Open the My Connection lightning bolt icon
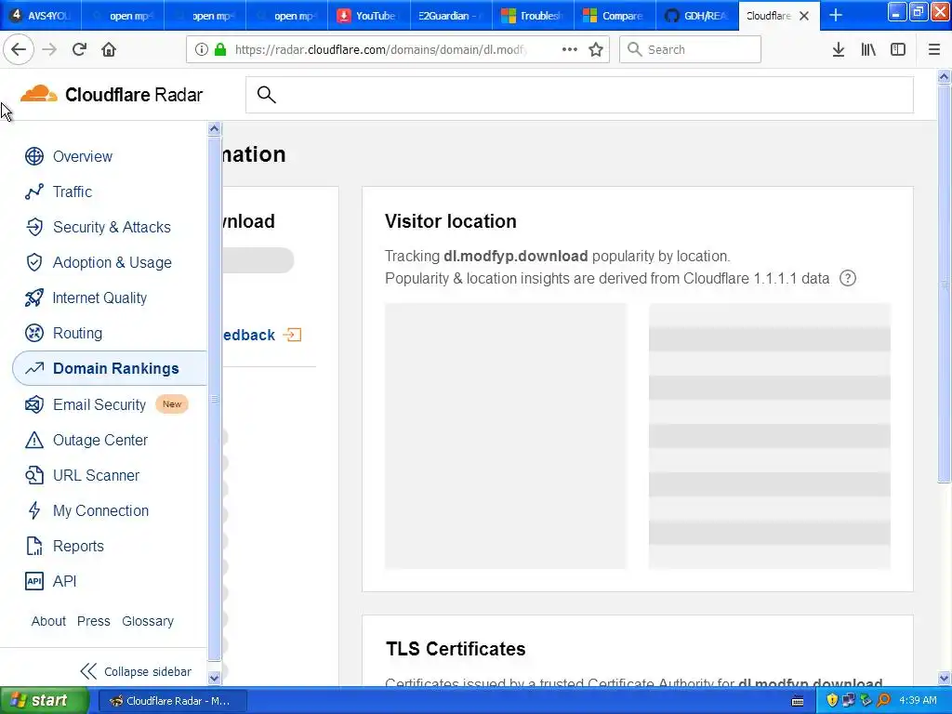Screen dimensions: 952x714 [x=34, y=510]
